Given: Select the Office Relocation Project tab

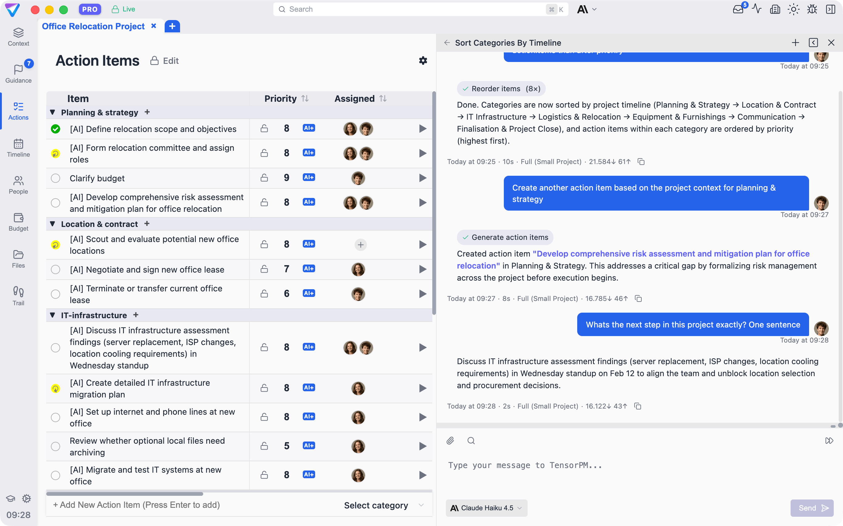Looking at the screenshot, I should (x=93, y=26).
